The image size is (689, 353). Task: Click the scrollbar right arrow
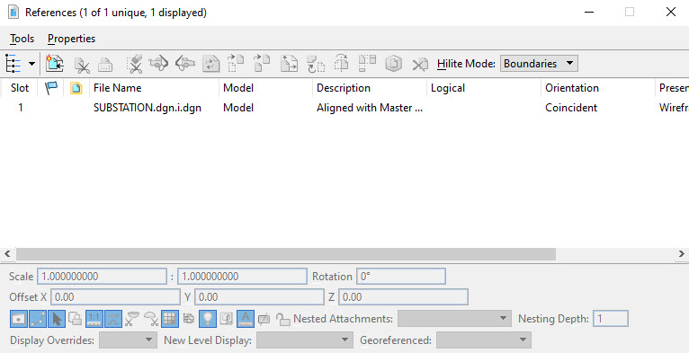pos(682,254)
